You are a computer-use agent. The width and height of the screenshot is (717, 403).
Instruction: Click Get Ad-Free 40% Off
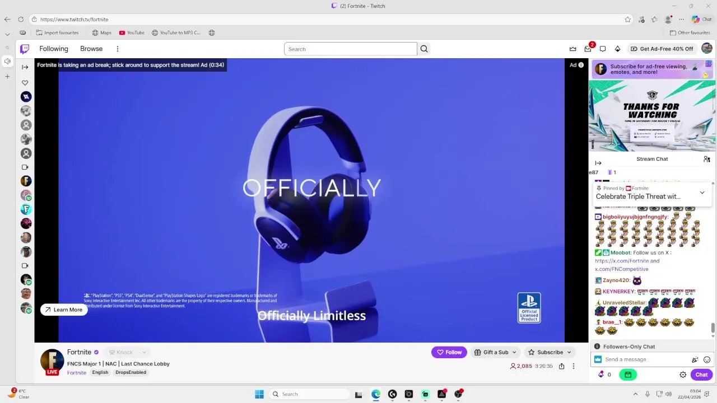click(662, 49)
